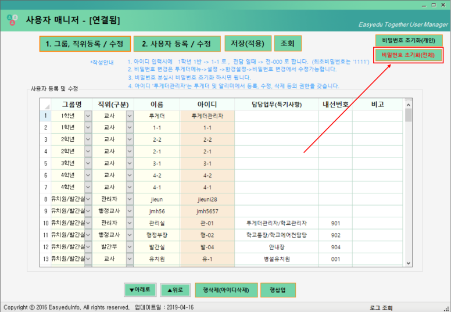Click the vertical scrollbar thumb
Image resolution: width=451 pixels, height=312 pixels.
[x=408, y=115]
